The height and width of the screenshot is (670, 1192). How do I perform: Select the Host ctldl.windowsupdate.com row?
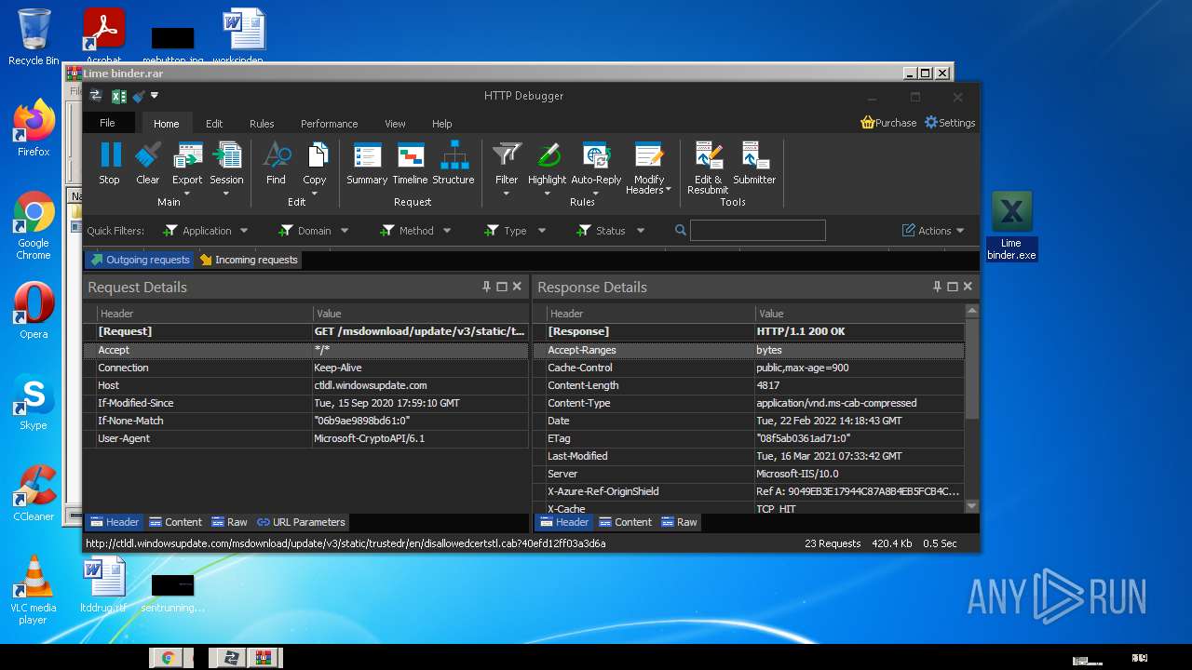[x=306, y=385]
